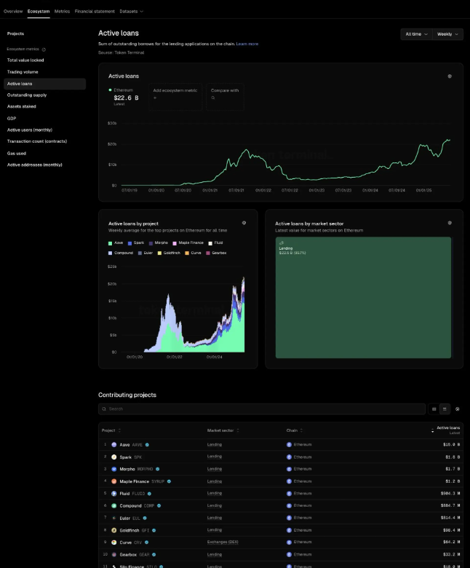Sort table by Project column
The image size is (470, 568).
pyautogui.click(x=111, y=430)
